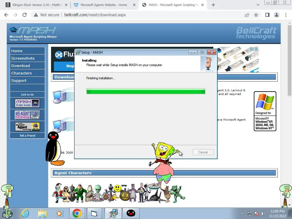Open Home in MASH sidebar
Image resolution: width=292 pixels, height=219 pixels.
(x=27, y=51)
